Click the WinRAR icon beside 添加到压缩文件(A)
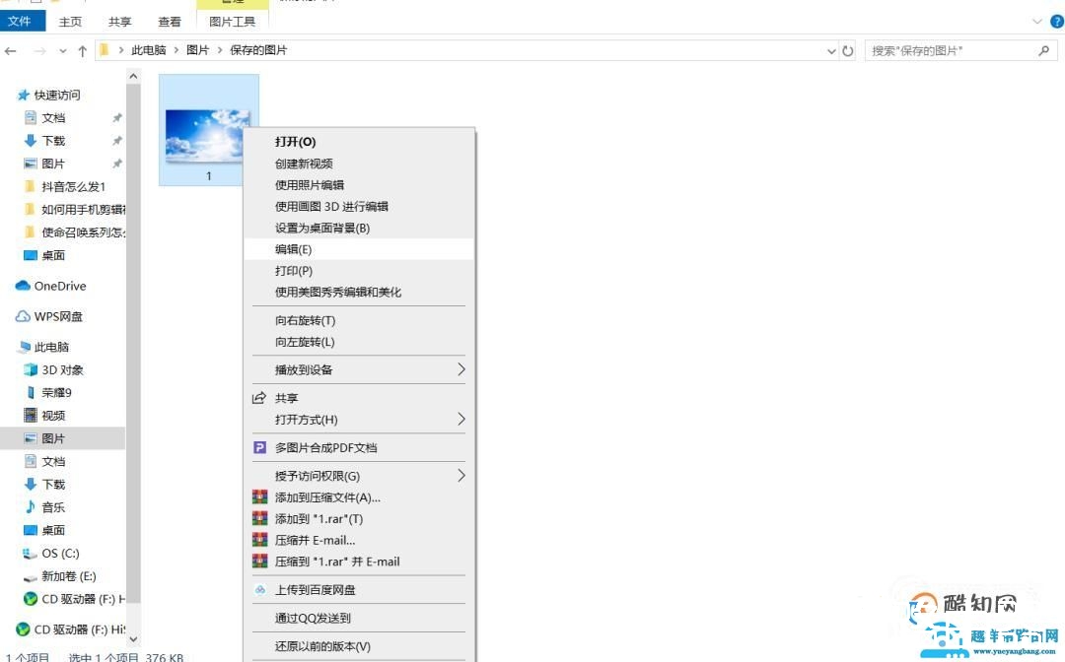 point(260,497)
